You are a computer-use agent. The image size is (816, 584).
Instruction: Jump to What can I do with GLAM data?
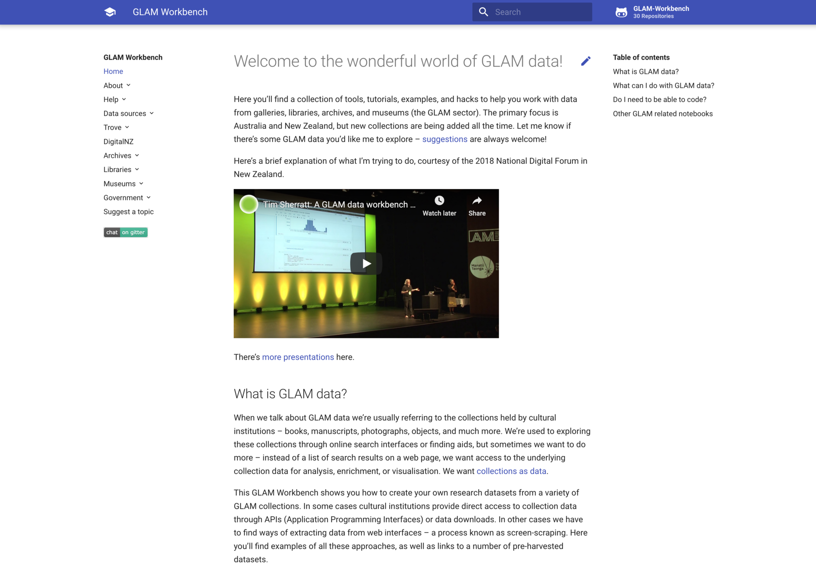663,86
